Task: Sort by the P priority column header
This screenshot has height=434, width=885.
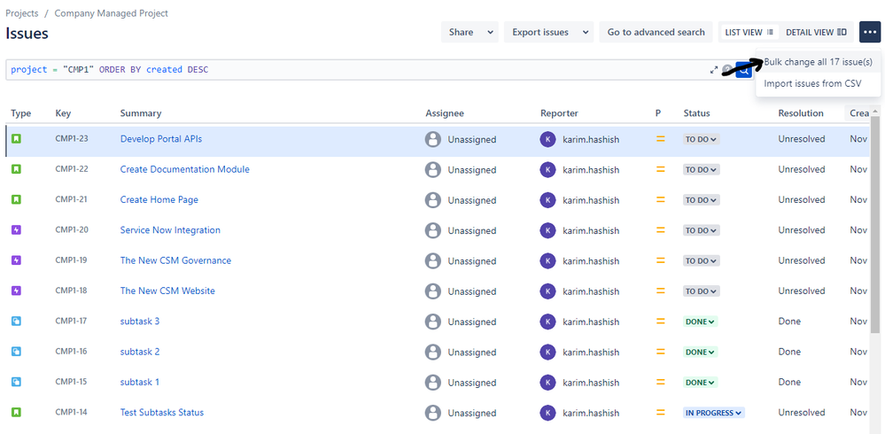Action: pyautogui.click(x=658, y=112)
